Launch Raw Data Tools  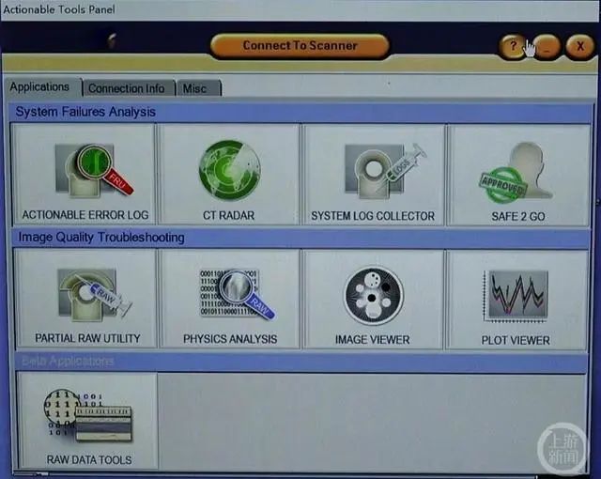(88, 421)
